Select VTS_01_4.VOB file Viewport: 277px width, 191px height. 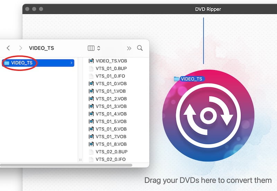(111, 114)
